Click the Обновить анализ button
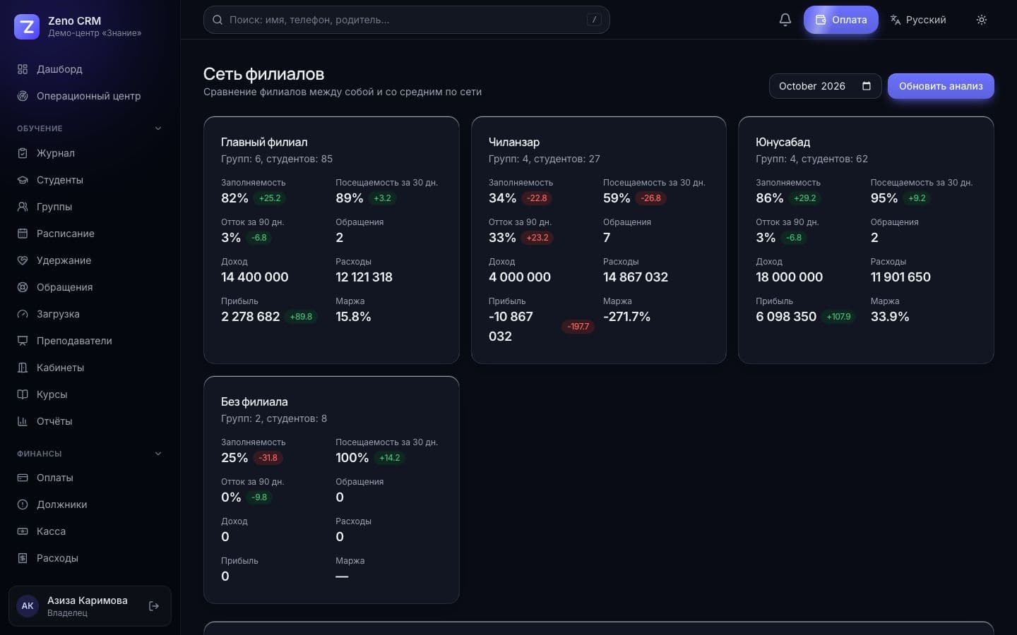 (x=941, y=86)
